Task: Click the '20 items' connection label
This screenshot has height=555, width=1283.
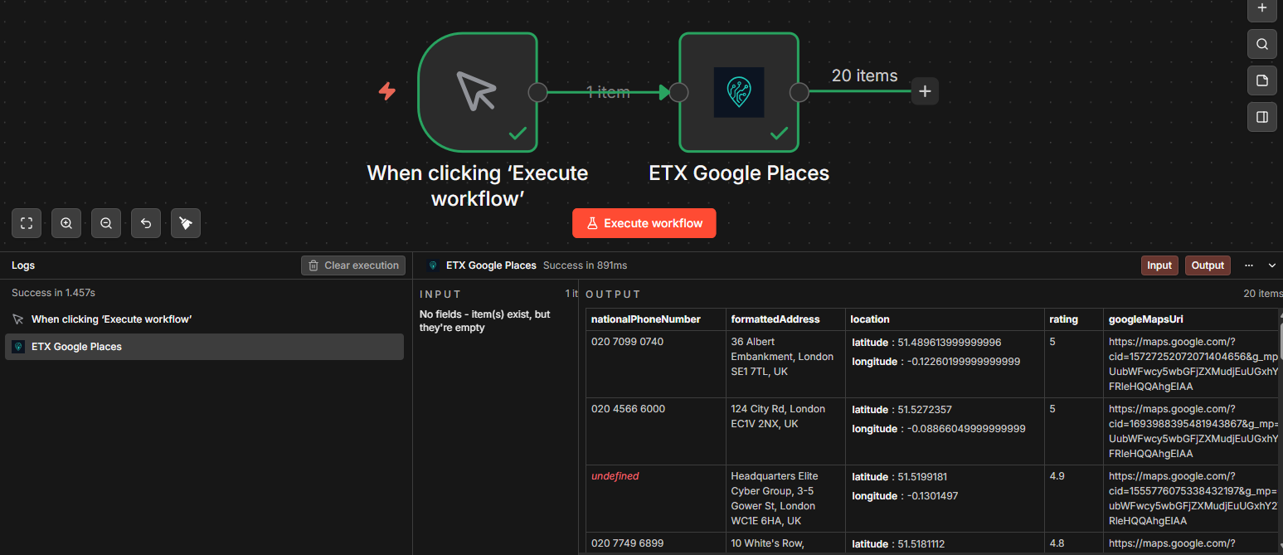Action: click(864, 75)
